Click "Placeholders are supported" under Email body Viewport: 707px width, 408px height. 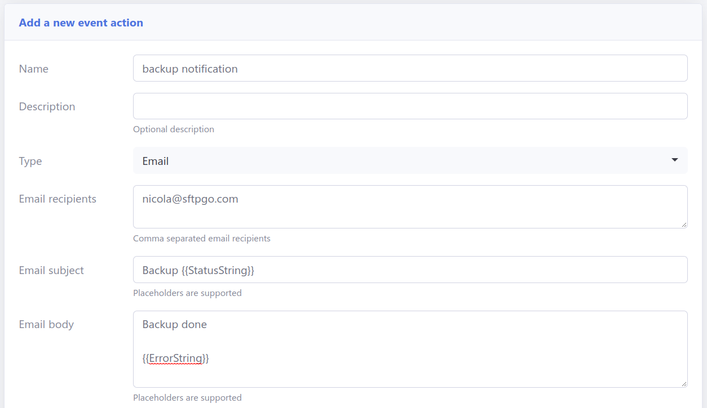[x=187, y=397]
